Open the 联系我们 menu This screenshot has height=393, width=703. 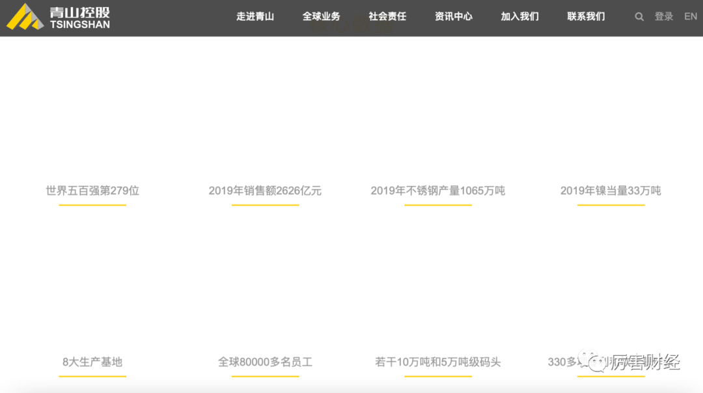(x=586, y=16)
